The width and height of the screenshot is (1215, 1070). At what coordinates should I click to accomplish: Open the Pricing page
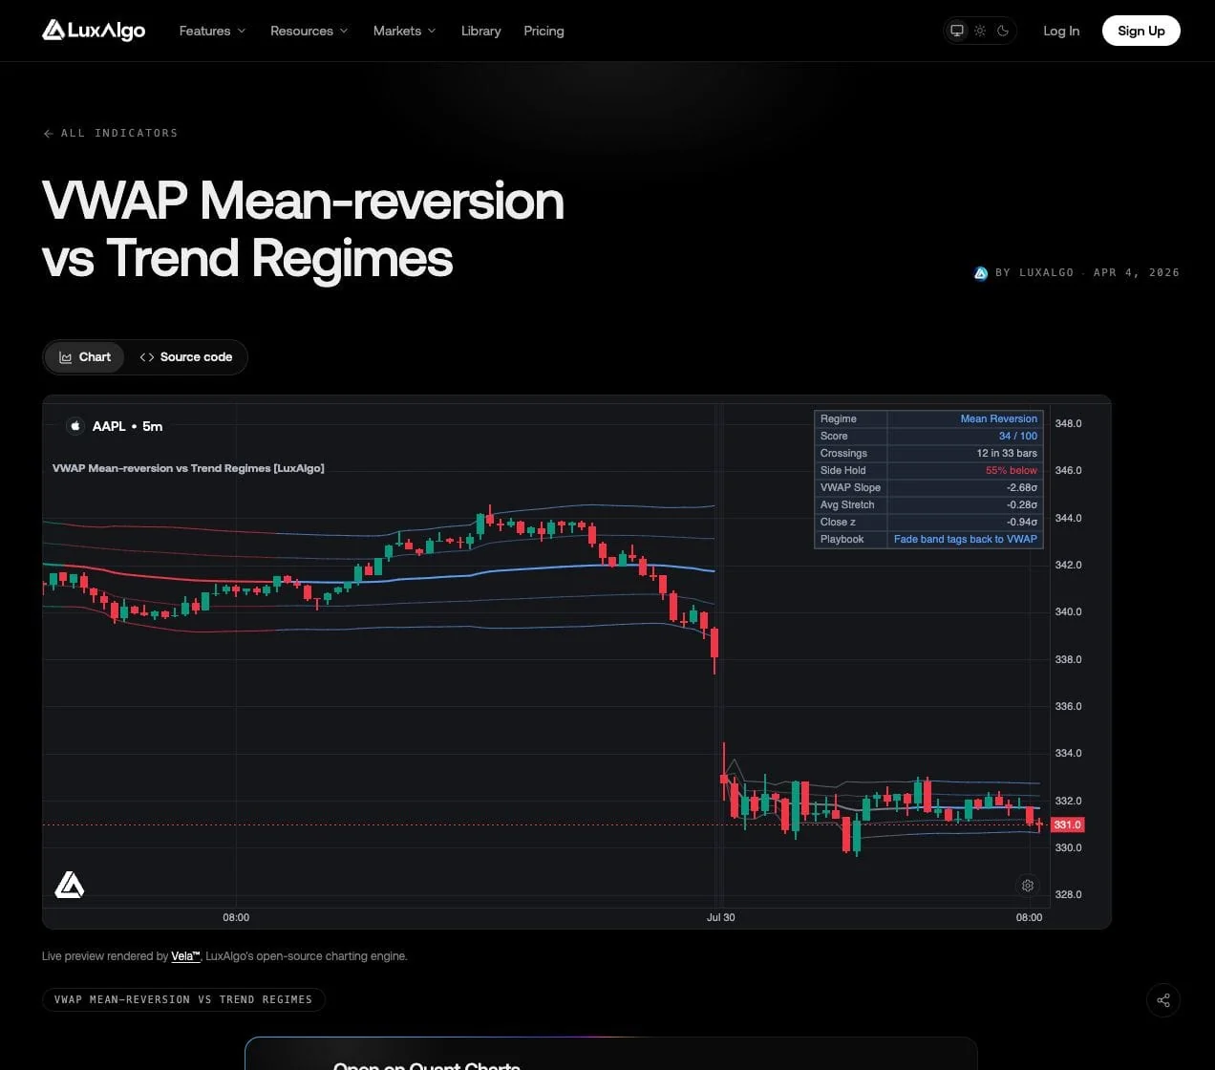[544, 31]
